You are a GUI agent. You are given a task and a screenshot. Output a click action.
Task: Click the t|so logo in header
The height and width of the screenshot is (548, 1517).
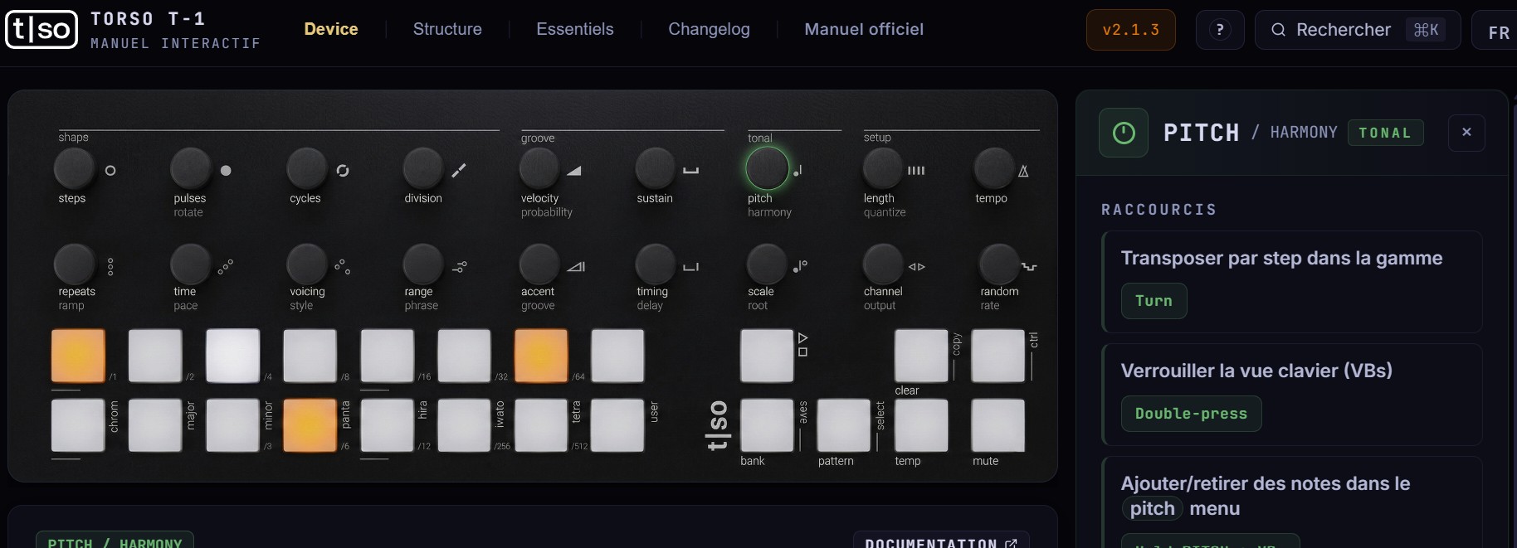point(41,30)
